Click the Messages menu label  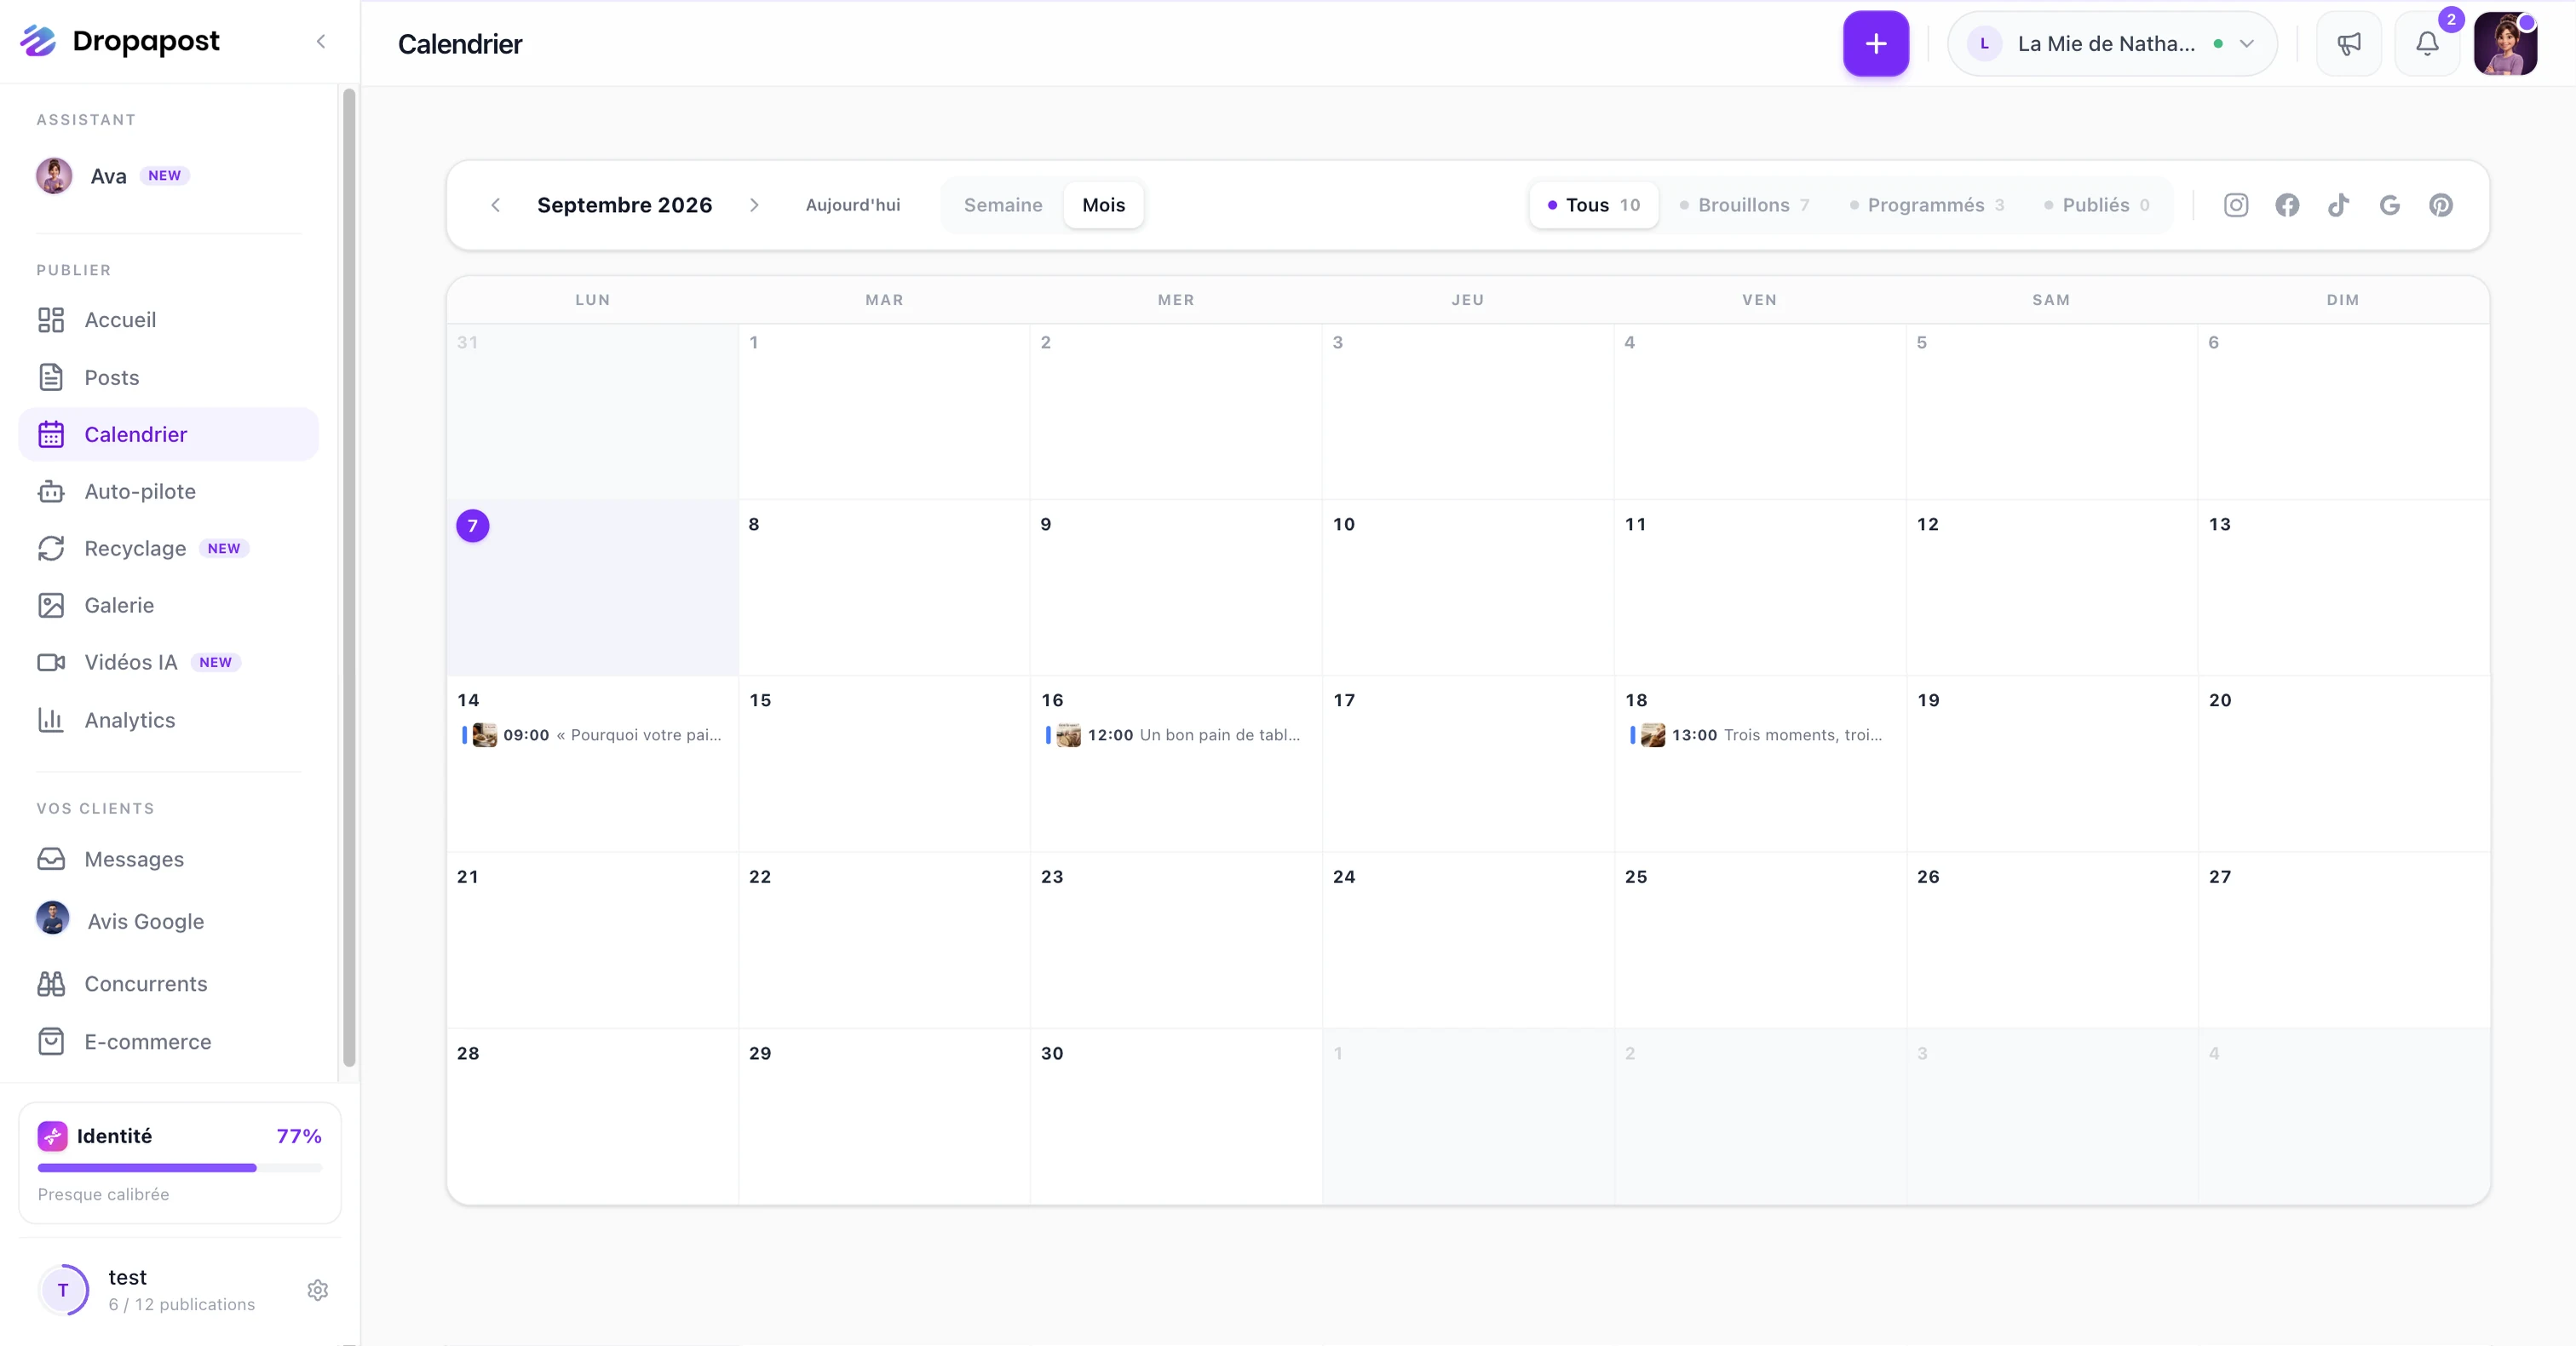pos(134,859)
